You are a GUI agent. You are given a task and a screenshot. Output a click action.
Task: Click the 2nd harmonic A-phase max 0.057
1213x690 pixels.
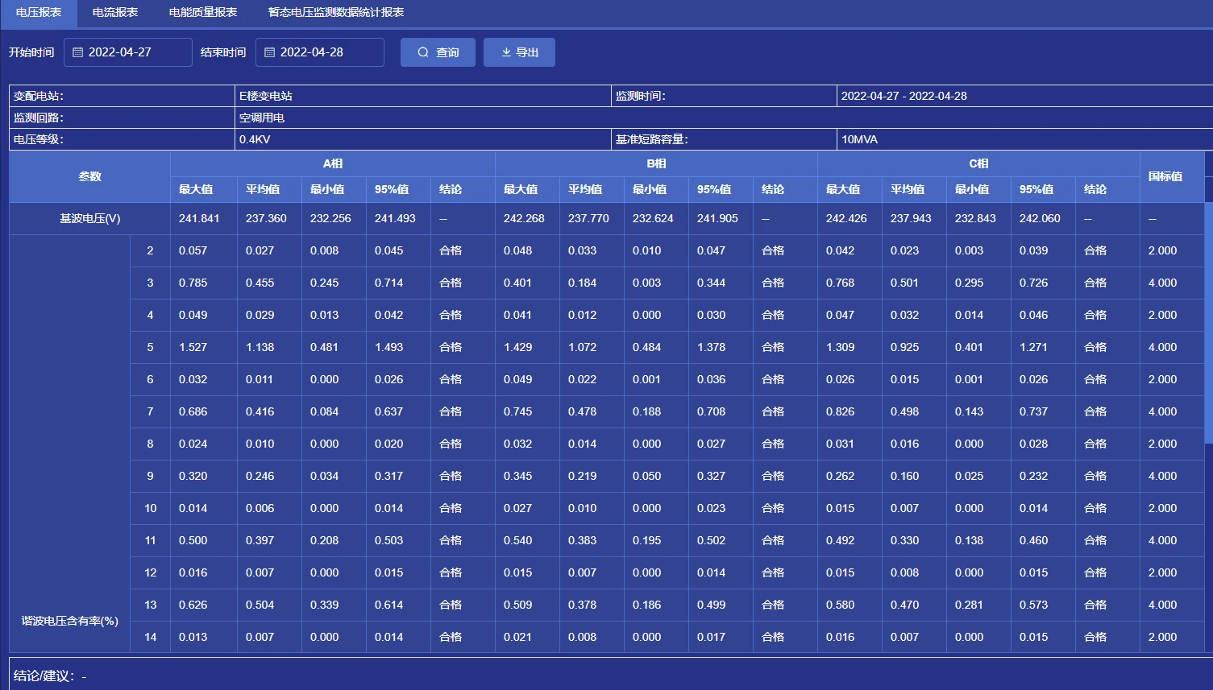pos(193,250)
